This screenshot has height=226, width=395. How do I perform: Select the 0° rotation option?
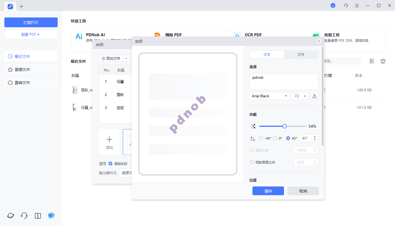pos(275,138)
